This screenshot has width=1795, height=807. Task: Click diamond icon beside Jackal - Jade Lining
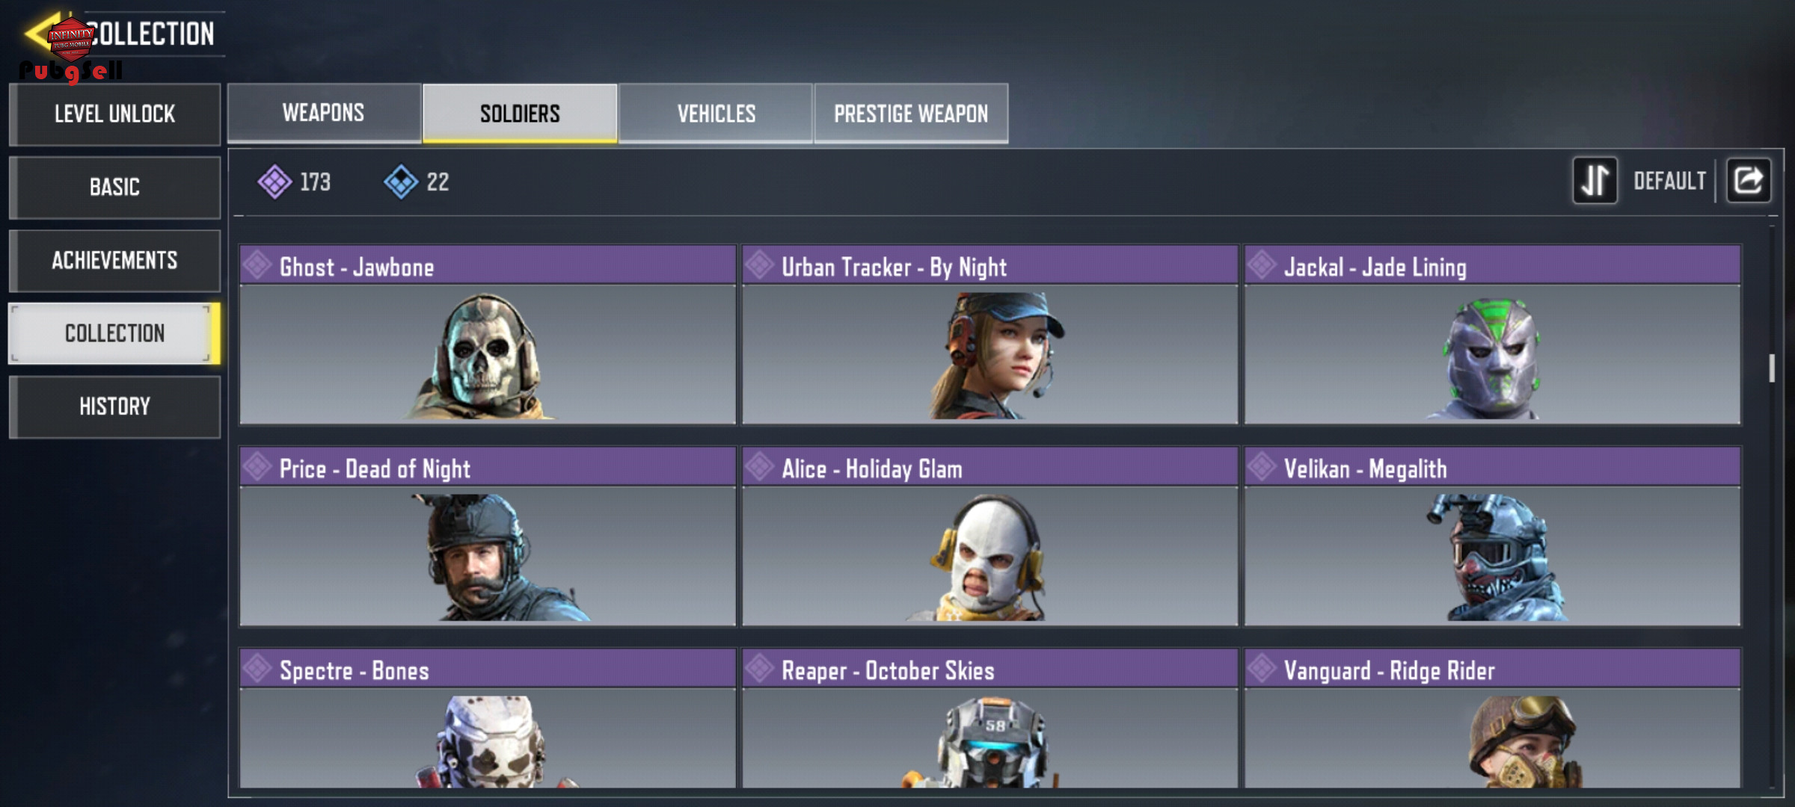point(1262,265)
